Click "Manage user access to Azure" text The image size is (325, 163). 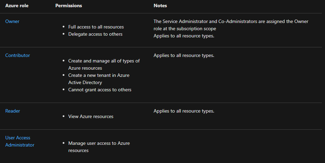click(99, 143)
